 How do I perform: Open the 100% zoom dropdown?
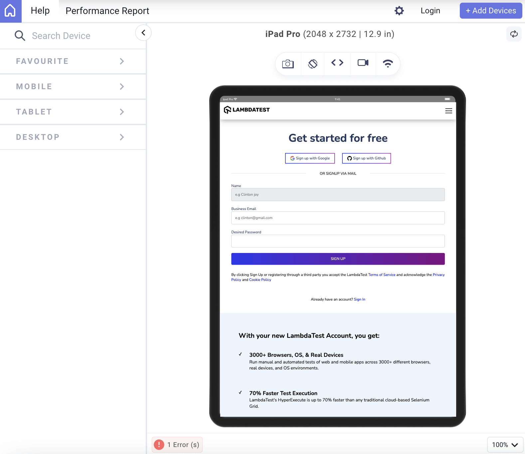505,445
